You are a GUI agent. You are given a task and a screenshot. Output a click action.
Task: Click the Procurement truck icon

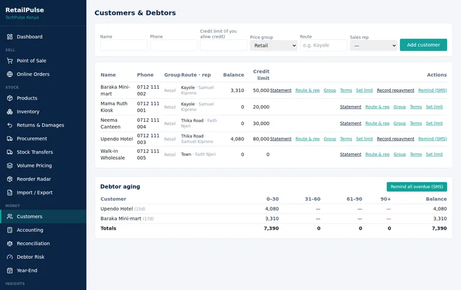point(10,139)
